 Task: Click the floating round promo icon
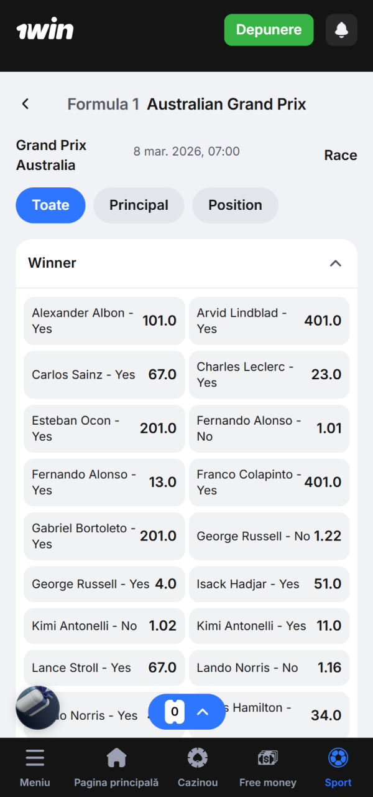pos(37,708)
